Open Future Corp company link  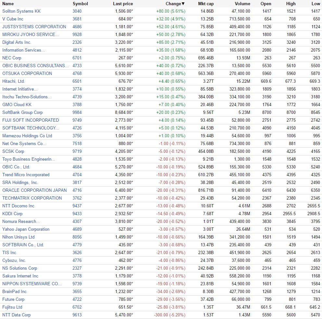[x=13, y=300]
